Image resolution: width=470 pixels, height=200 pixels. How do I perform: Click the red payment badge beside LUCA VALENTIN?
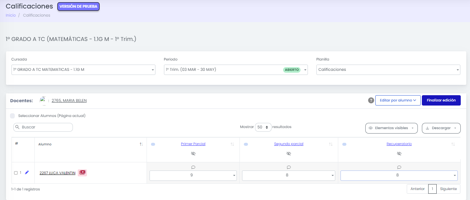coord(83,172)
